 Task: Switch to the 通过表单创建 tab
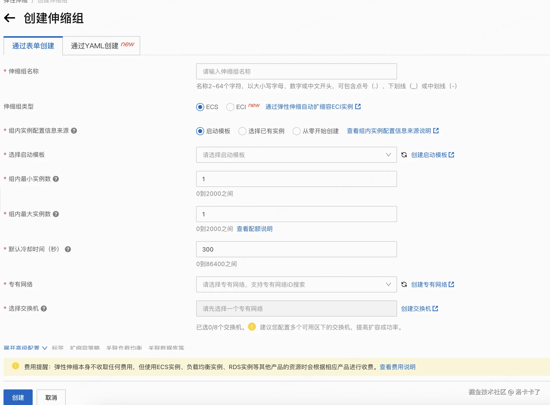[x=33, y=46]
